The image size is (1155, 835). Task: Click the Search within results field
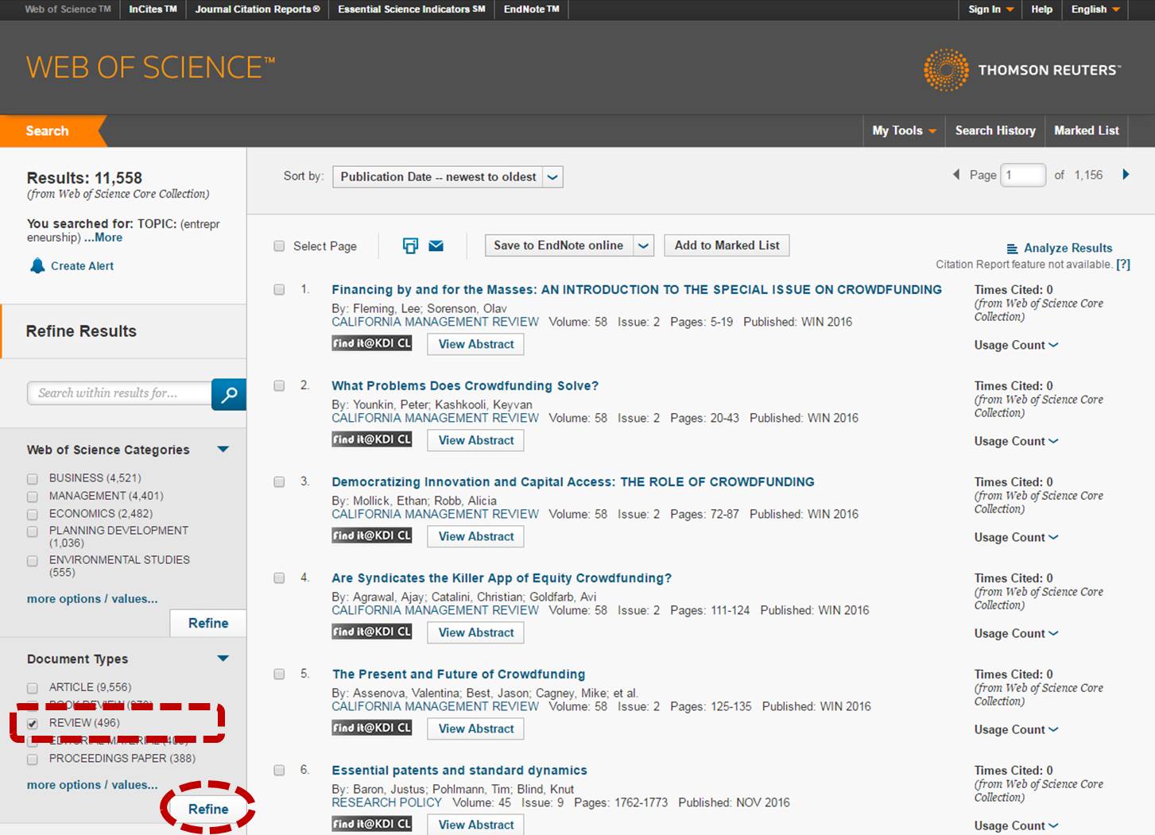click(x=119, y=393)
